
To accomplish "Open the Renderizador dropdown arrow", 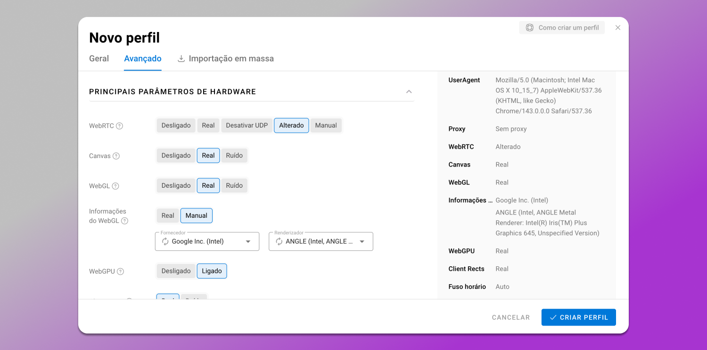I will [x=362, y=242].
